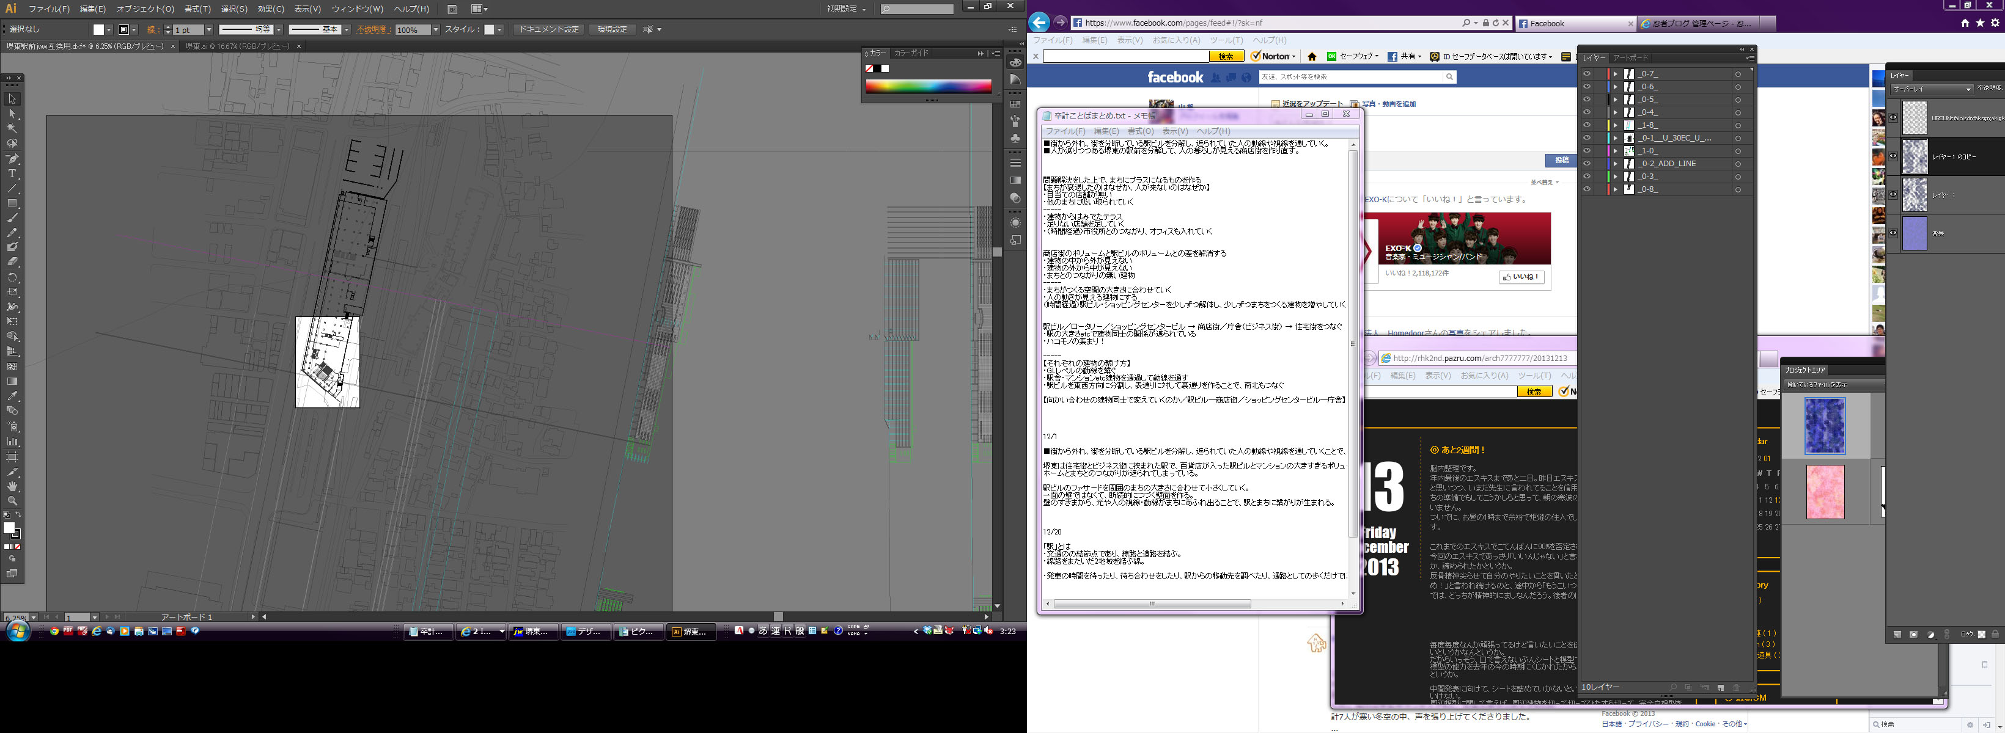Expand the _1-8_ layer contents
Viewport: 2005px width, 733px height.
pyautogui.click(x=1615, y=125)
